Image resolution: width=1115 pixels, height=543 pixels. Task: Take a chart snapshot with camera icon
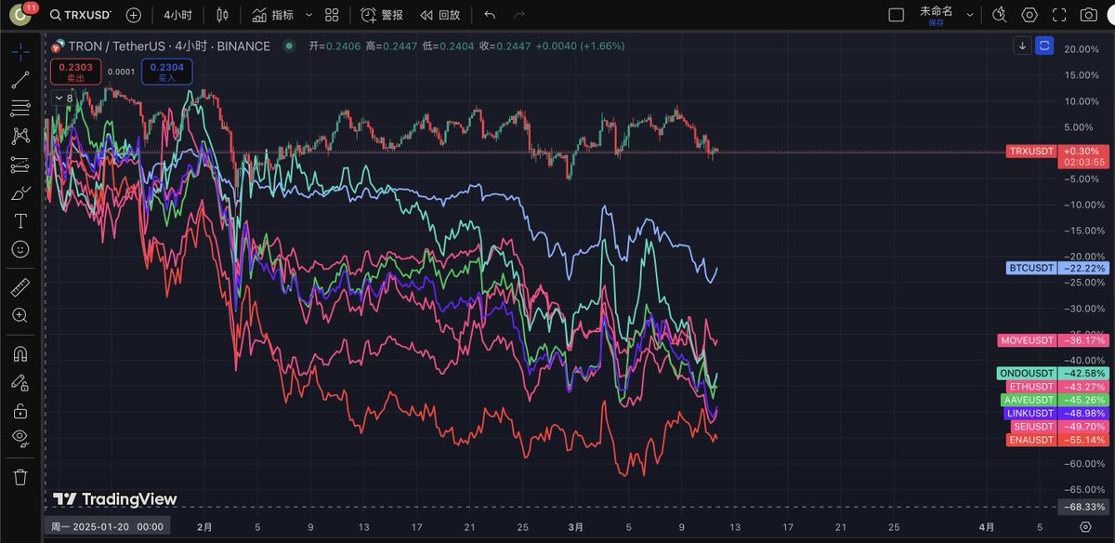tap(1088, 15)
